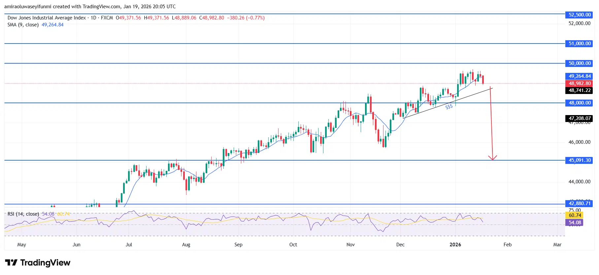Click the blue 48,000.00 price level label
This screenshot has height=275, width=599.
click(x=580, y=103)
